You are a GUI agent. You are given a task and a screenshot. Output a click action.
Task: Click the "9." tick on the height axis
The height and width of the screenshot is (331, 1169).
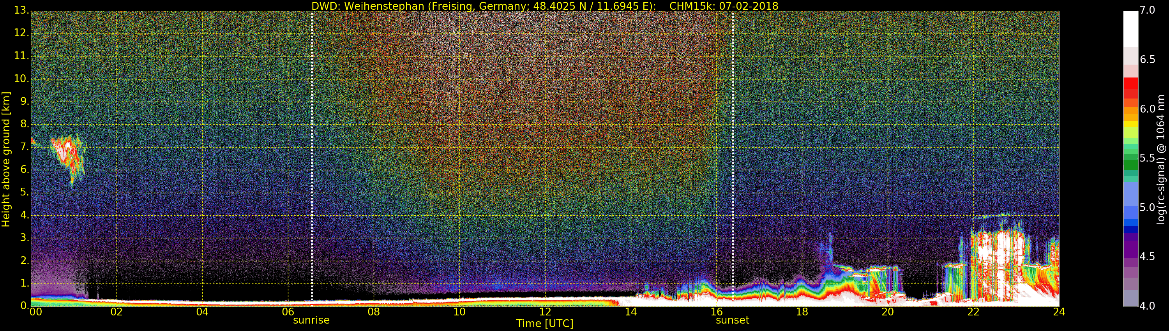(25, 102)
